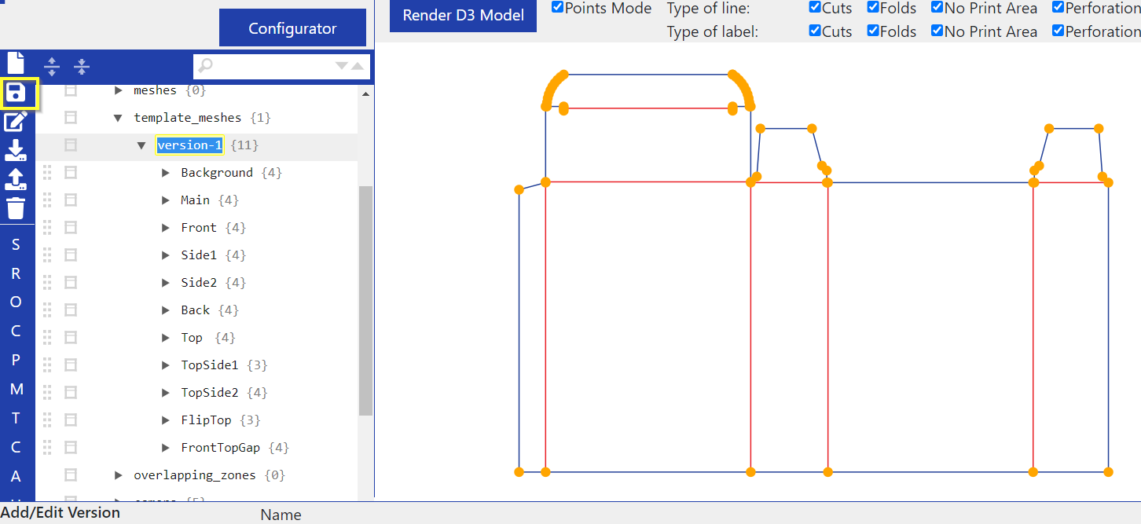The image size is (1141, 524).
Task: Click the menu square of Side1 row
Action: (x=71, y=255)
